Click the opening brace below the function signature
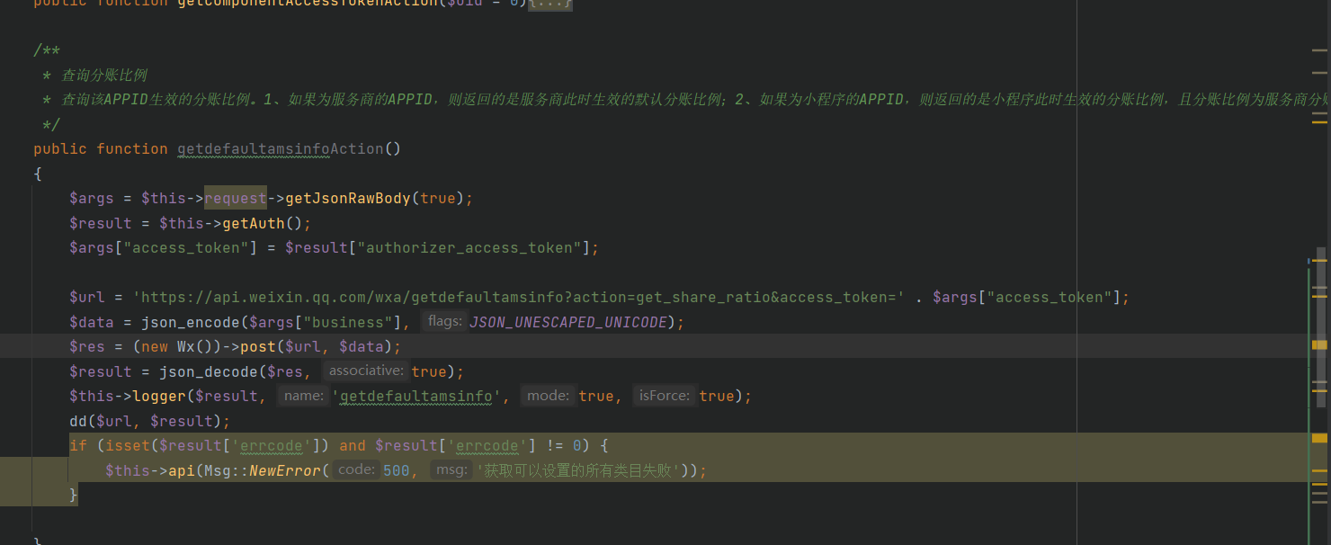This screenshot has width=1331, height=545. click(x=38, y=174)
